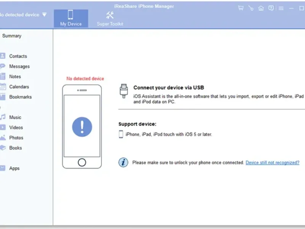
Task: Click the Notes notepad icon
Action: click(x=3, y=76)
